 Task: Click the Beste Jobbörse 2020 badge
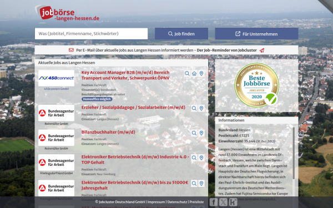(257, 85)
